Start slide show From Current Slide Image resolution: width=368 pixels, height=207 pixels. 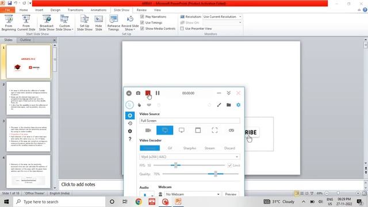tap(26, 22)
